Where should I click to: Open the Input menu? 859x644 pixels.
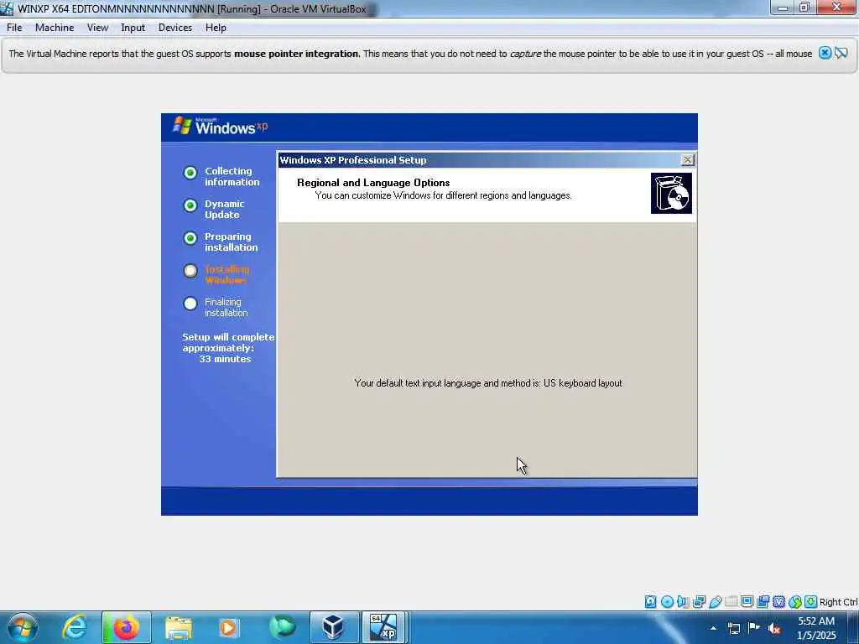pyautogui.click(x=133, y=28)
